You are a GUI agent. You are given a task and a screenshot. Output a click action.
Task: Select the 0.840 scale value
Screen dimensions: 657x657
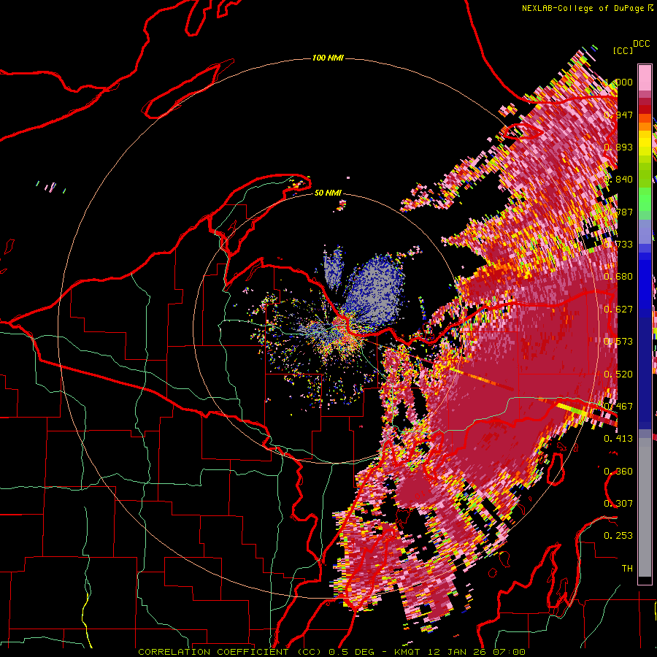(618, 179)
